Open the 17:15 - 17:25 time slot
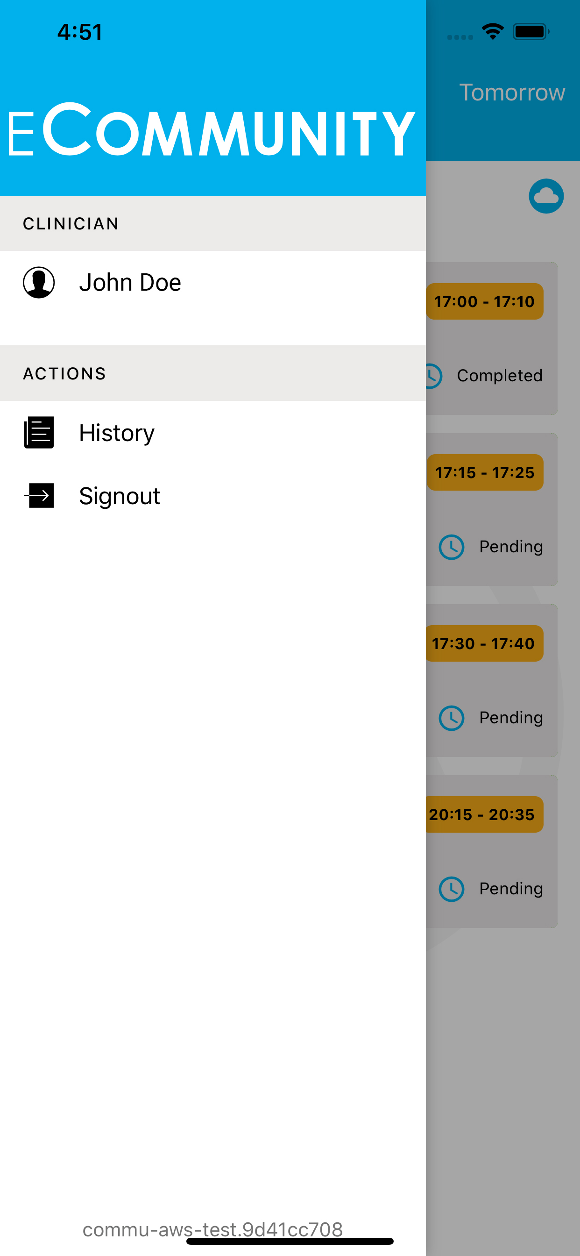Screen dimensions: 580x1256 tap(484, 472)
